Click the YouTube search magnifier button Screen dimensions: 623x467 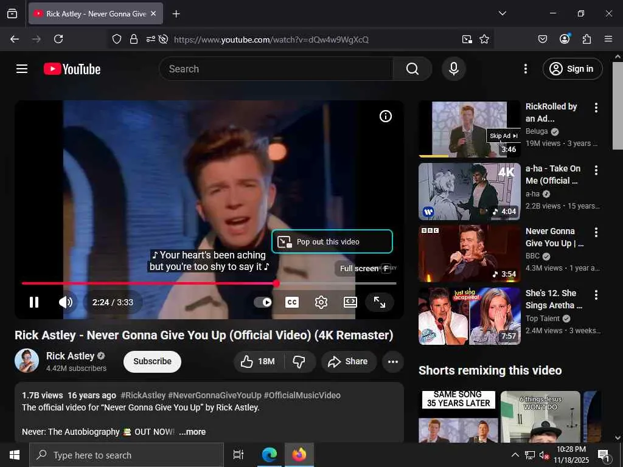pyautogui.click(x=412, y=69)
